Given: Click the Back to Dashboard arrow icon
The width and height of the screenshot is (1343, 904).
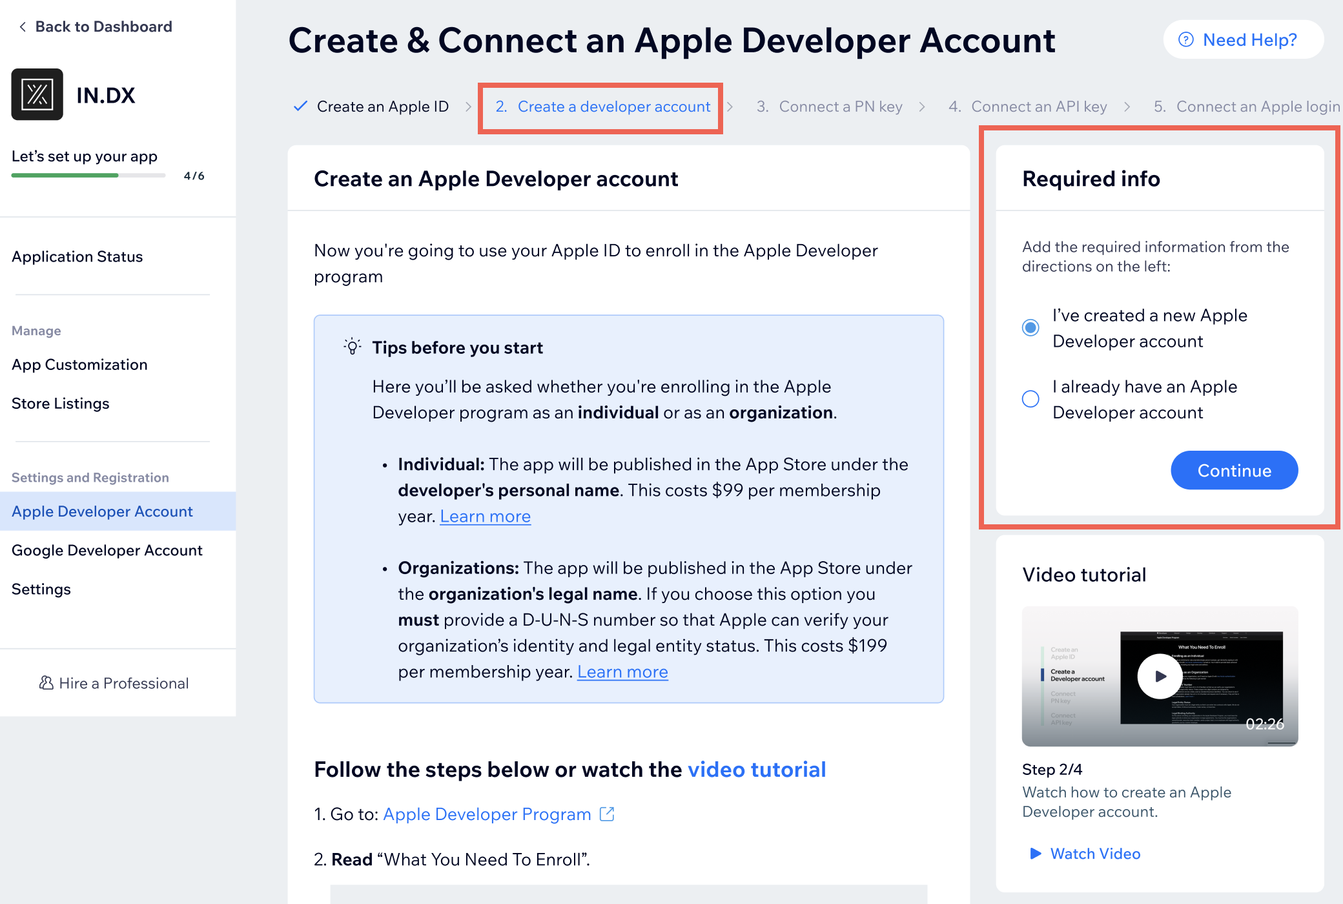Looking at the screenshot, I should click(x=19, y=26).
